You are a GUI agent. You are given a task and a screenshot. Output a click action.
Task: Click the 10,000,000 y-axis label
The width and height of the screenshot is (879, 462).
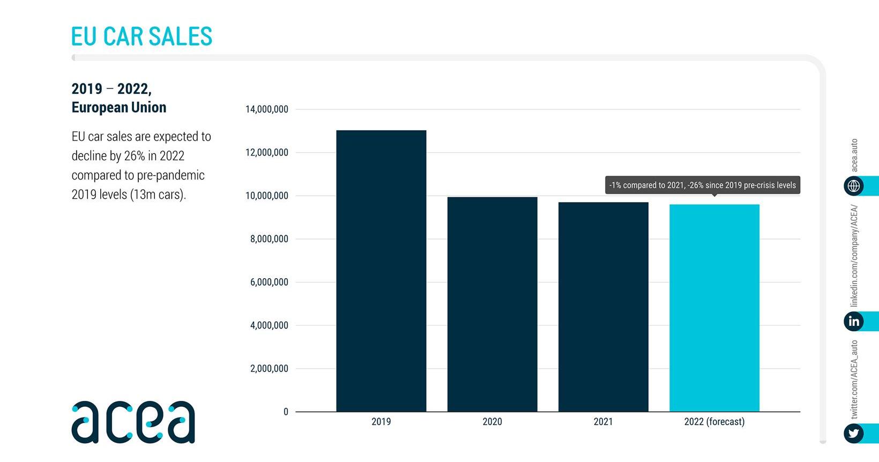pyautogui.click(x=266, y=196)
